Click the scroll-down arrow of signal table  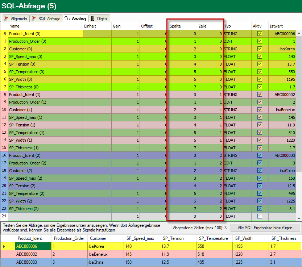299,218
